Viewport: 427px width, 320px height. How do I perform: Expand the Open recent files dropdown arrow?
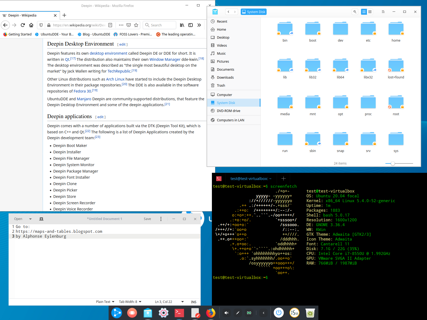tap(30, 219)
